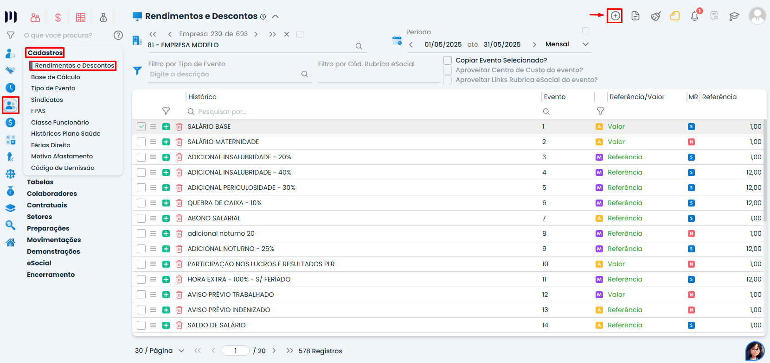Viewport: 770px width, 363px height.
Task: Open the user profile avatar
Action: [x=757, y=16]
